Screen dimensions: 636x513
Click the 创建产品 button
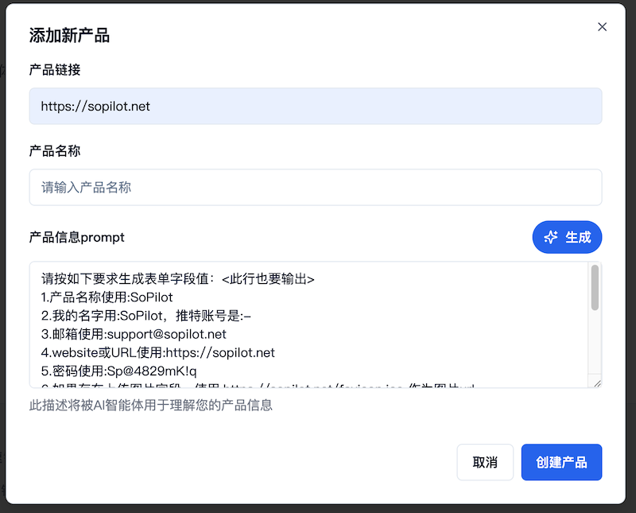click(x=561, y=462)
